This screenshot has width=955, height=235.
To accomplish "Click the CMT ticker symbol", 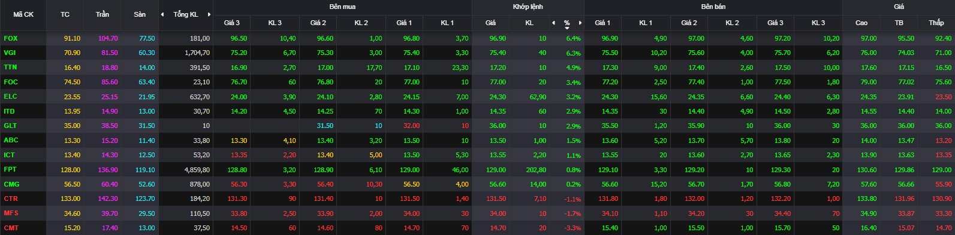I will coord(11,228).
